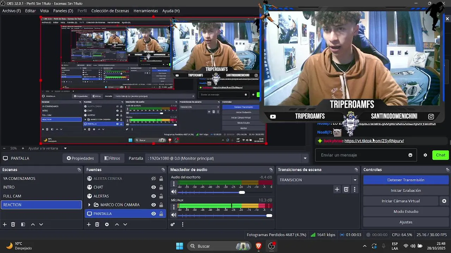The image size is (451, 253).
Task: Focus the Enviar un mensaje field
Action: click(366, 155)
